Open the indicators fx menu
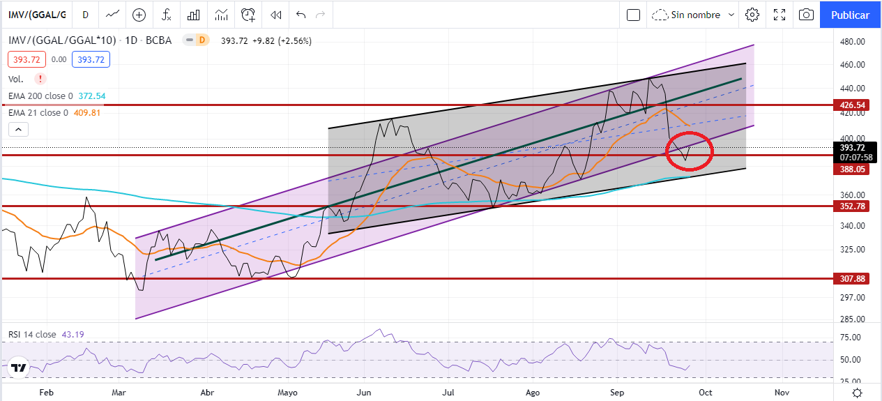 coord(167,15)
